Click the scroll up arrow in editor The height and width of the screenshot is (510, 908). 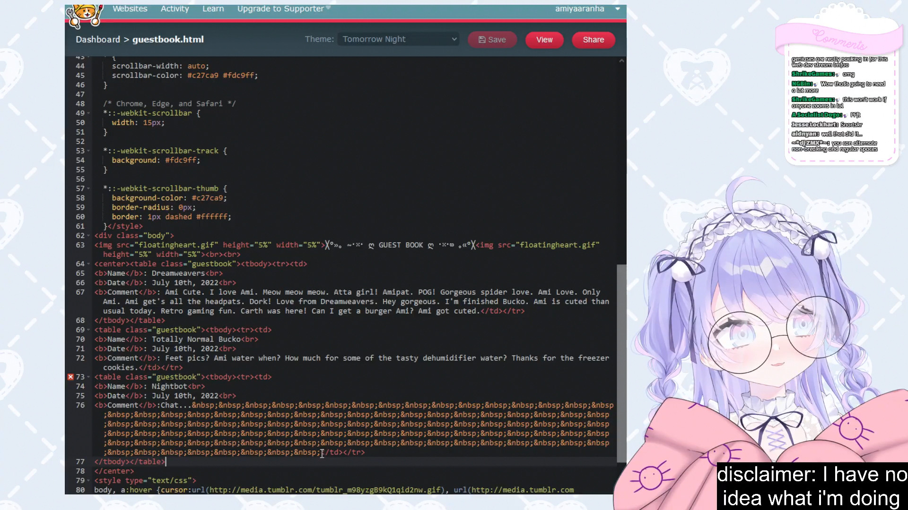621,61
